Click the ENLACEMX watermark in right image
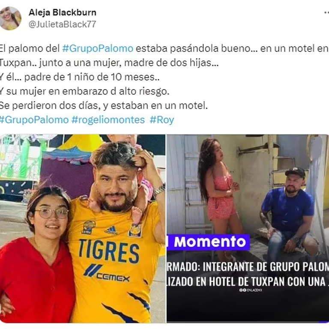The height and width of the screenshot is (329, 329). (250, 290)
